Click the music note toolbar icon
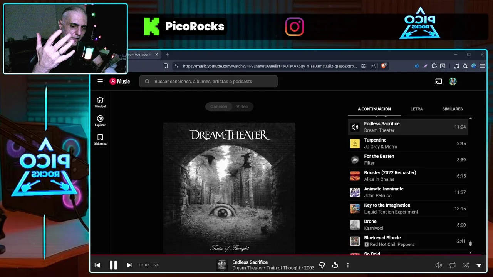 pyautogui.click(x=456, y=66)
